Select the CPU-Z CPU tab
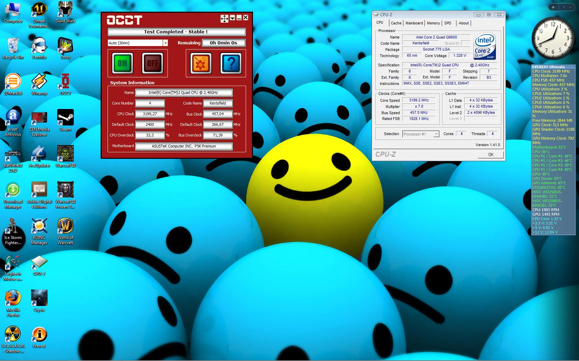 coord(380,22)
